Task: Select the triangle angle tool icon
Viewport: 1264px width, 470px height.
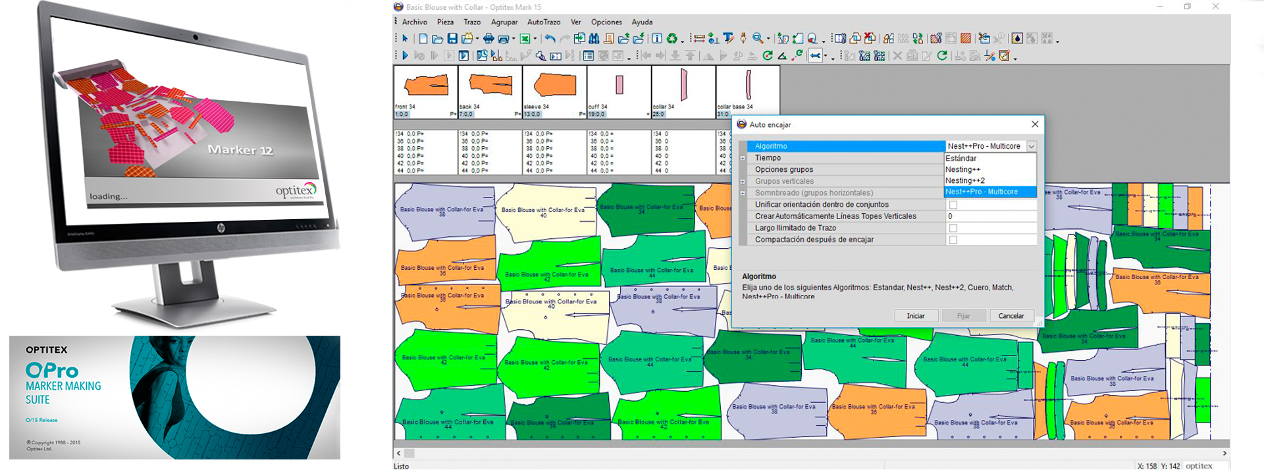Action: click(x=782, y=56)
